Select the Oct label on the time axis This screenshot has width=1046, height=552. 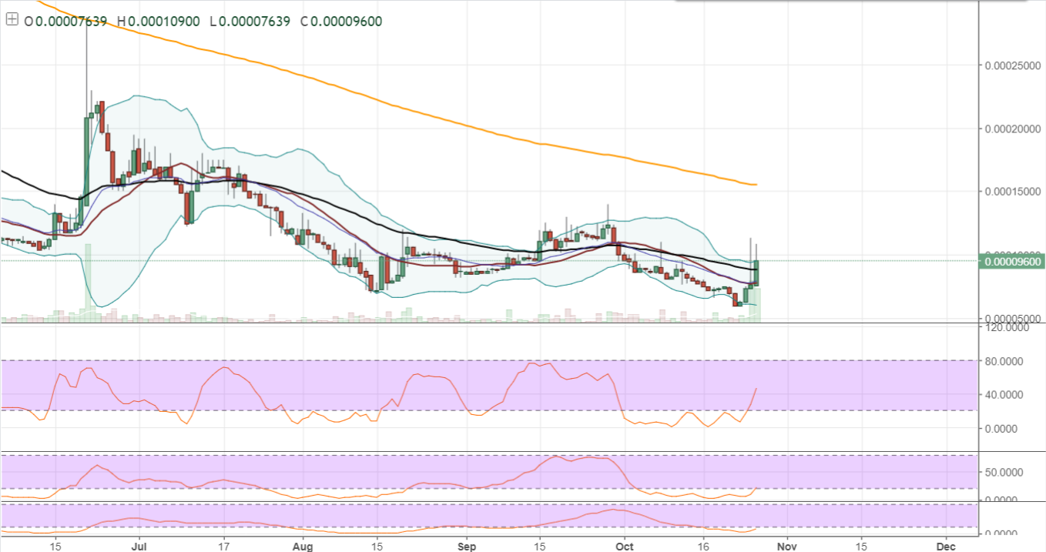coord(624,547)
